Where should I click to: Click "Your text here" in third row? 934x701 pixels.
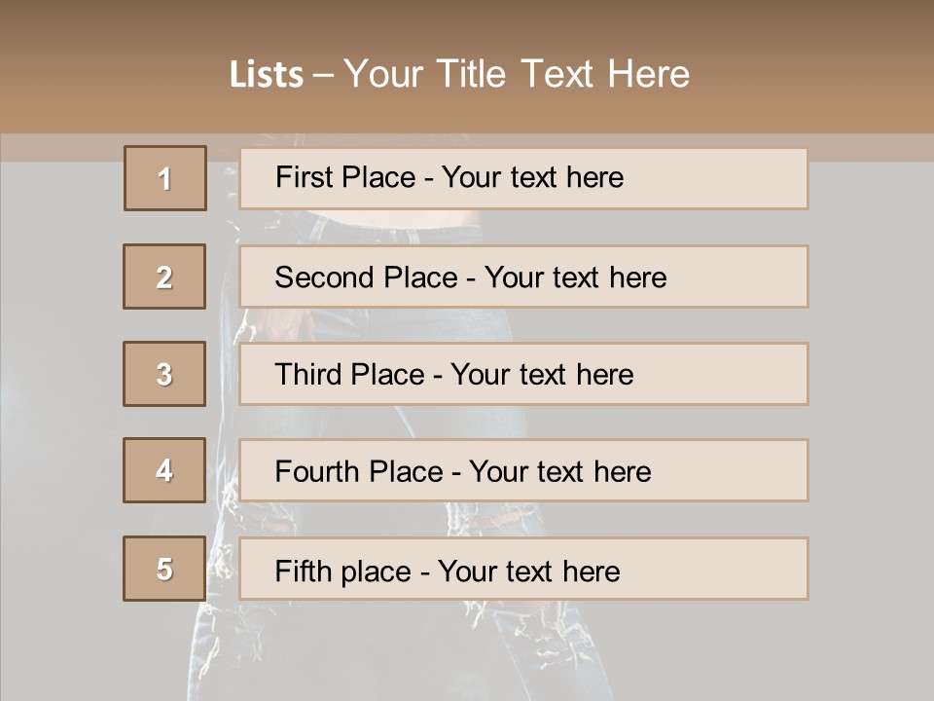coord(542,375)
